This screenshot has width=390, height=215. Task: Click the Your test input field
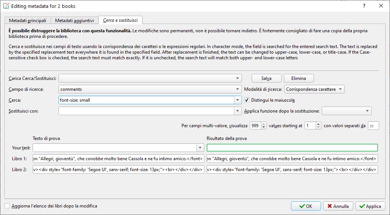point(115,147)
